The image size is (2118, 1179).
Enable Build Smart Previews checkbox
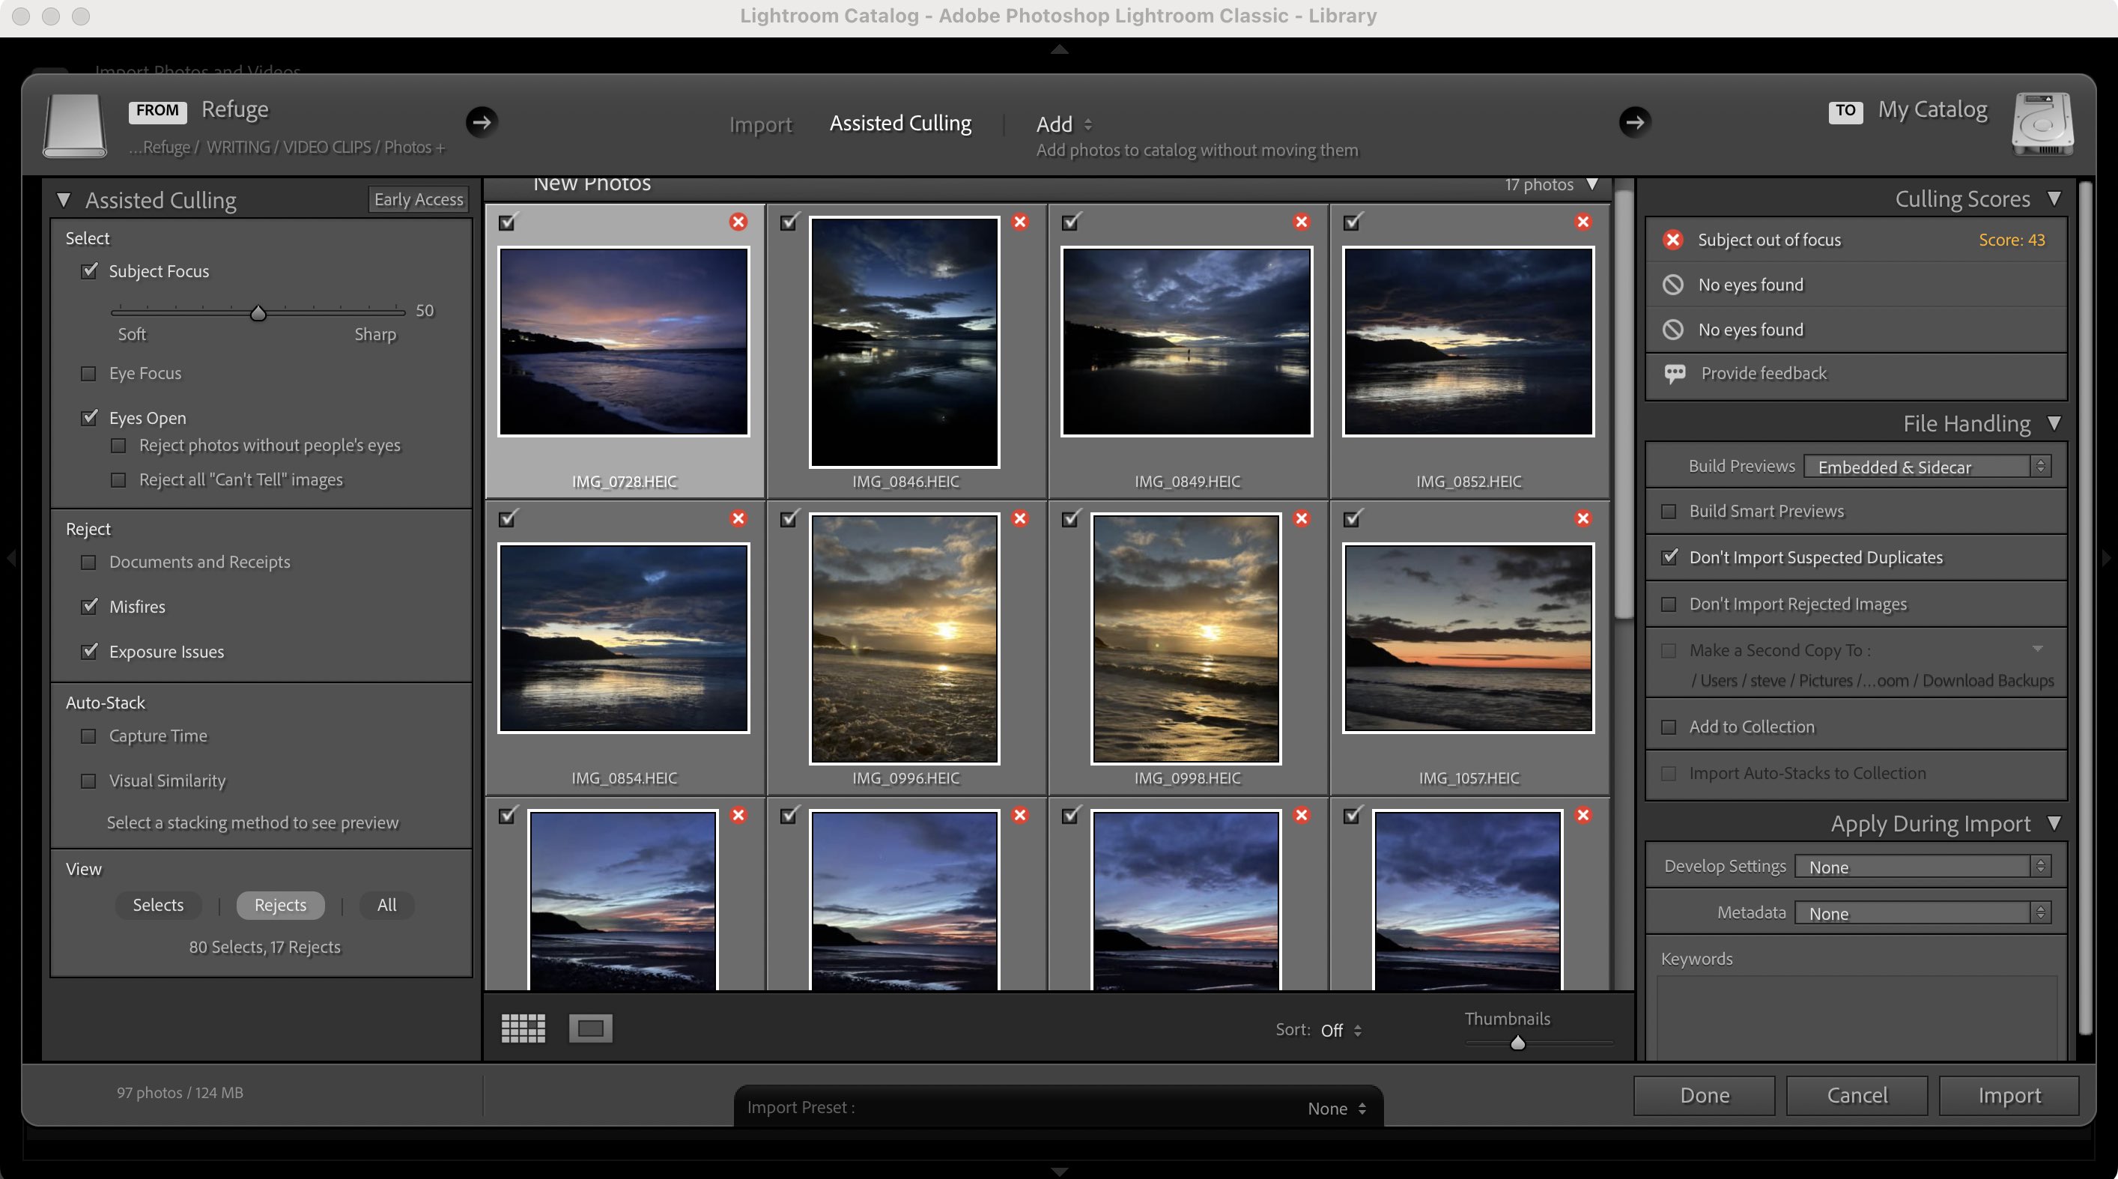click(1669, 512)
